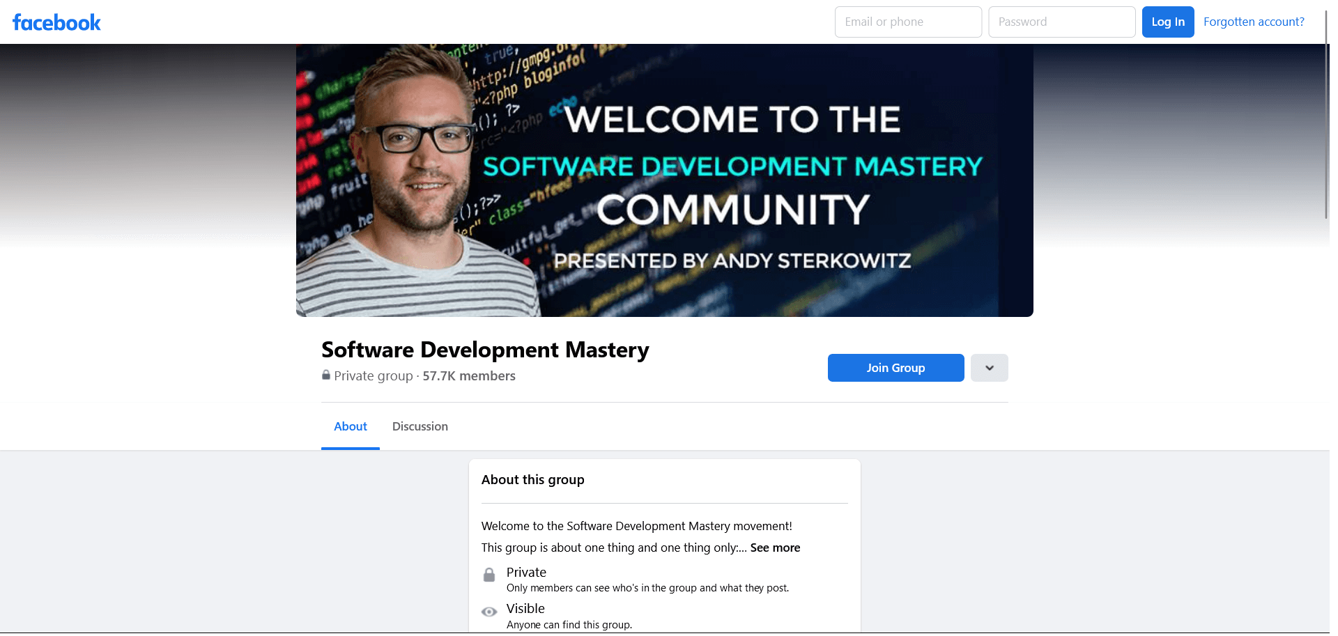Click the "57.7K members" count

pos(468,376)
